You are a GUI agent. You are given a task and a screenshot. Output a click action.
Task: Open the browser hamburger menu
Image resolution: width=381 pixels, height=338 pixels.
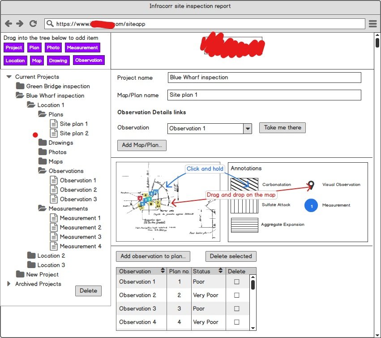click(373, 24)
